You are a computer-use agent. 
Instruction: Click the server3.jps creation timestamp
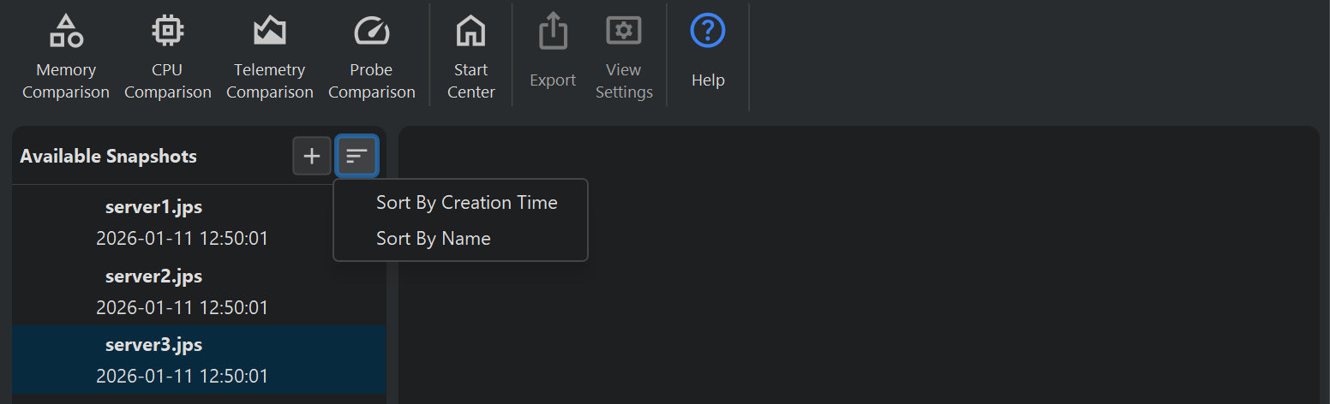182,376
